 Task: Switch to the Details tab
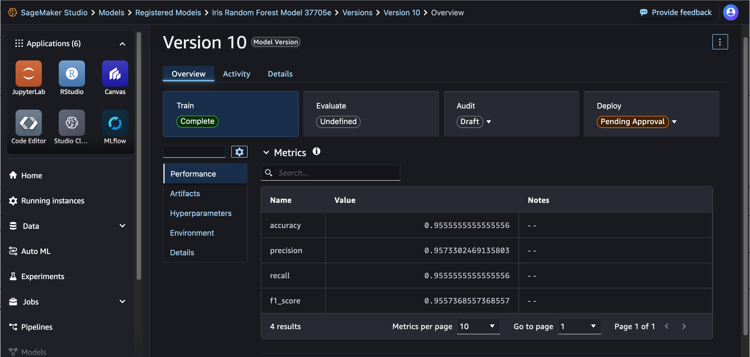(279, 73)
